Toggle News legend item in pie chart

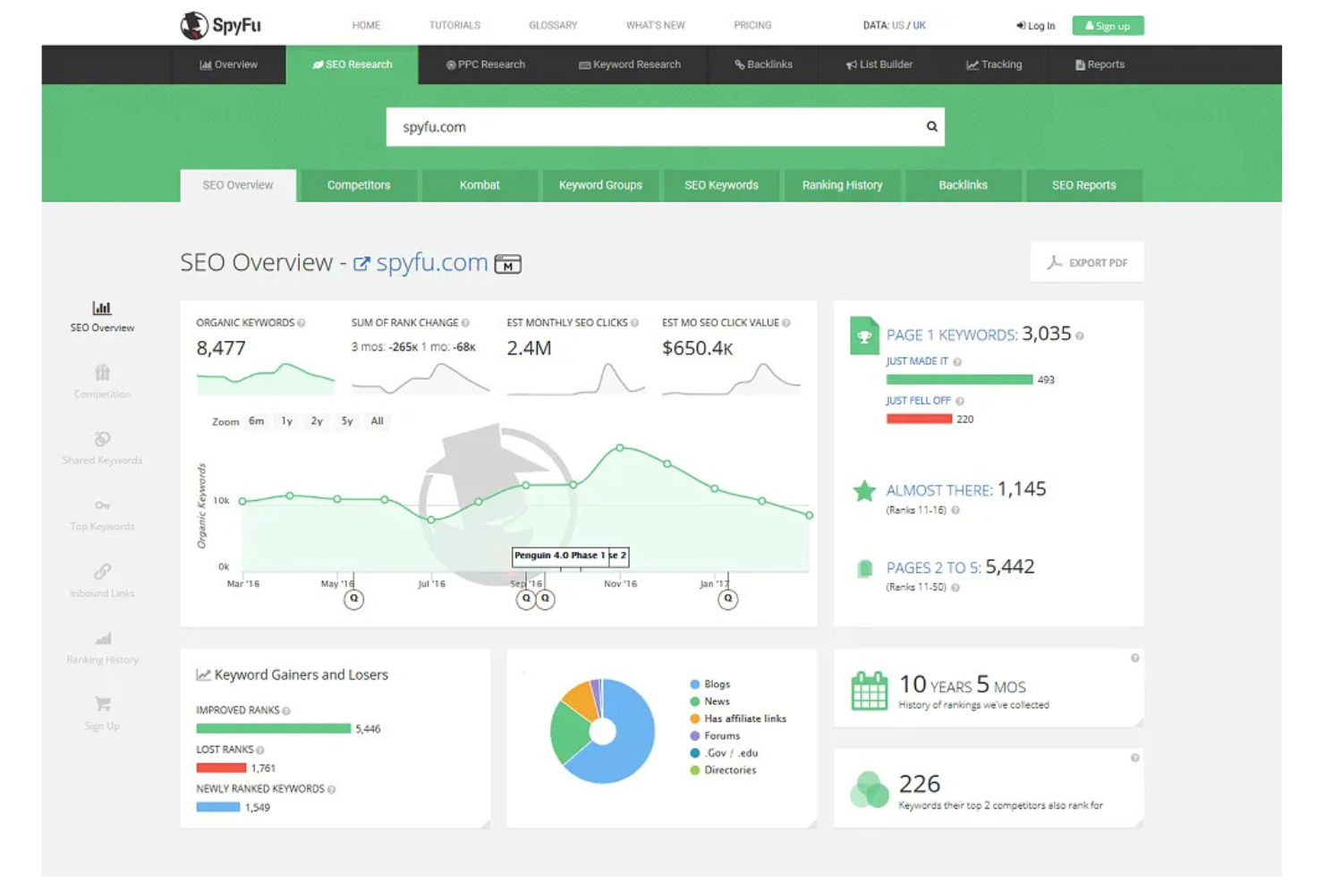[x=710, y=701]
